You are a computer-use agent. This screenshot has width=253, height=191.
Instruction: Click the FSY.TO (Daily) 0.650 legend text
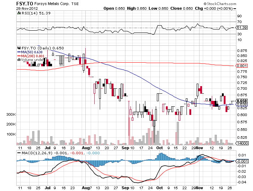[x=43, y=48]
